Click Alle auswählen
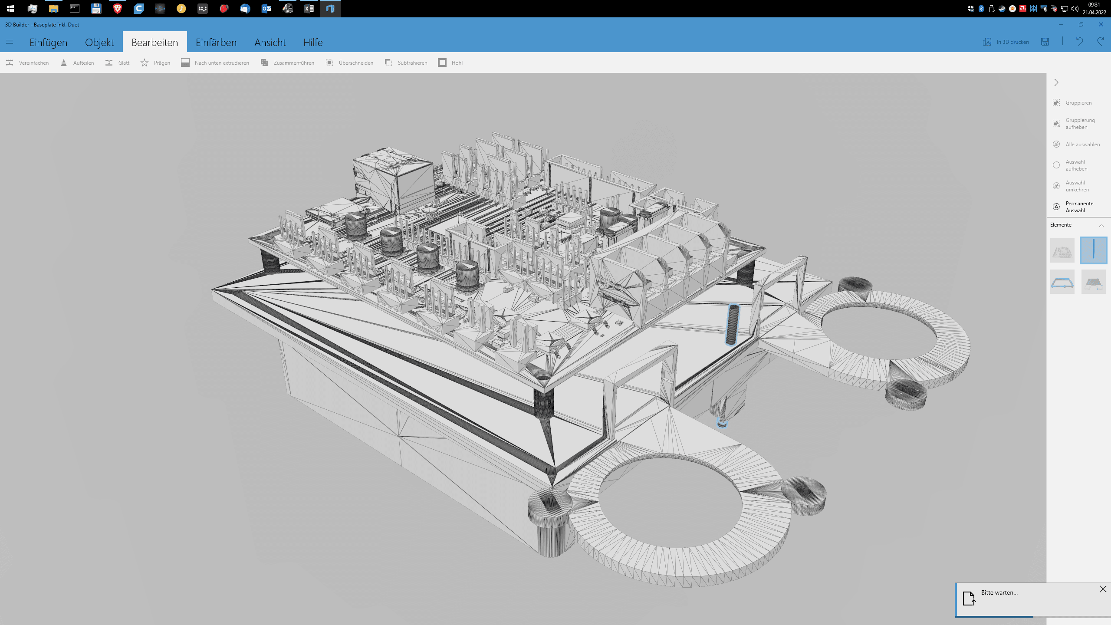The image size is (1111, 625). tap(1076, 145)
